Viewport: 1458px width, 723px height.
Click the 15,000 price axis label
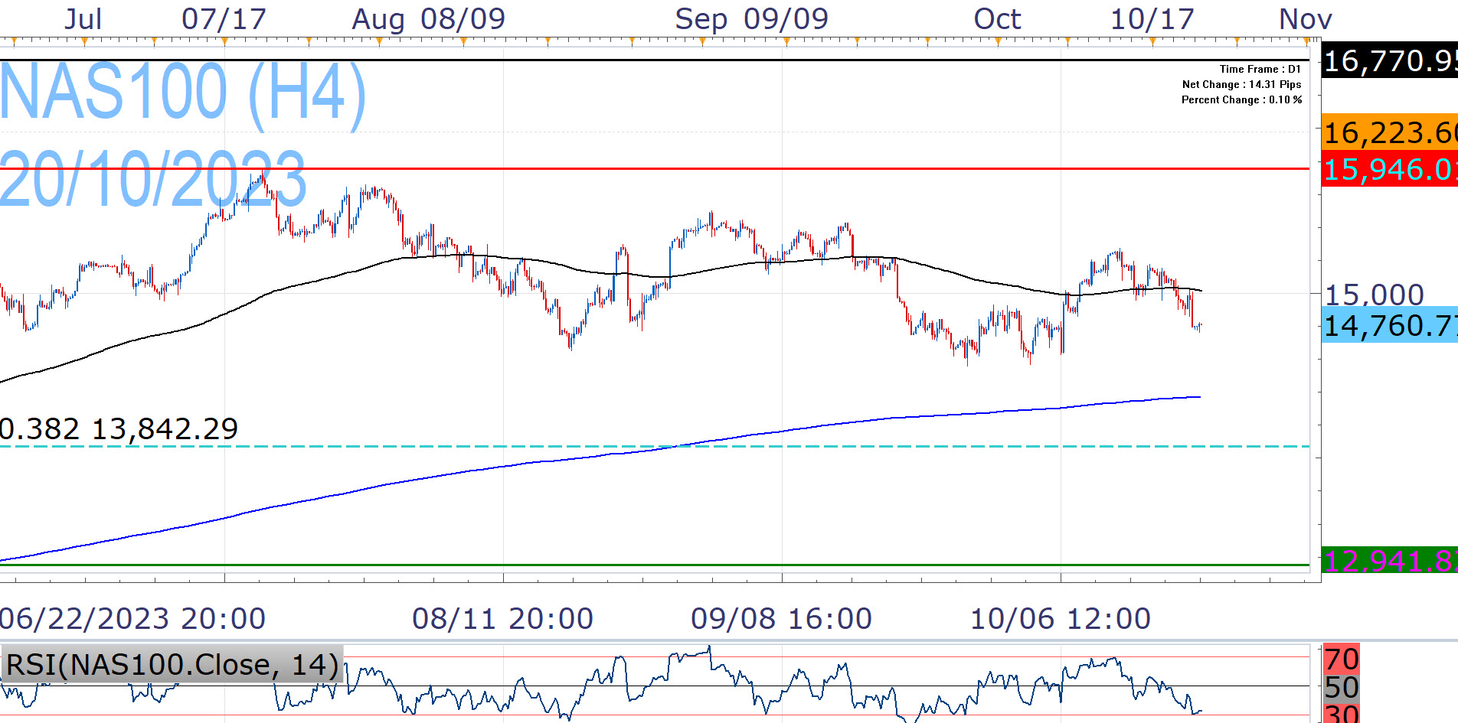(1374, 295)
